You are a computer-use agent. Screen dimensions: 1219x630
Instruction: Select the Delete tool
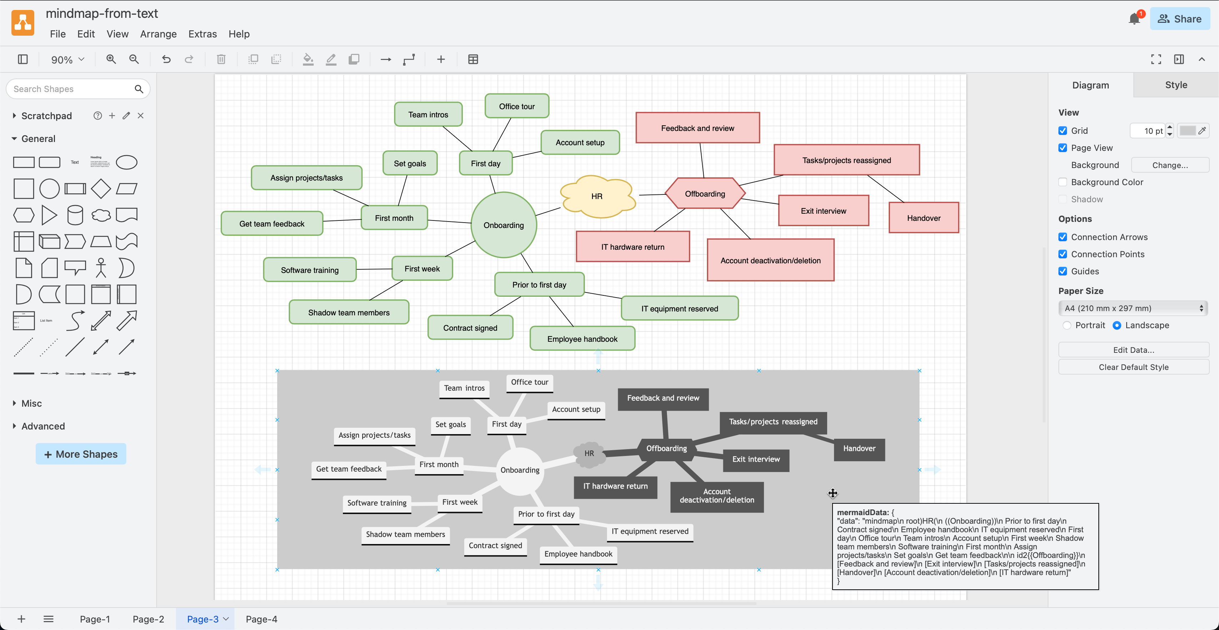point(221,59)
